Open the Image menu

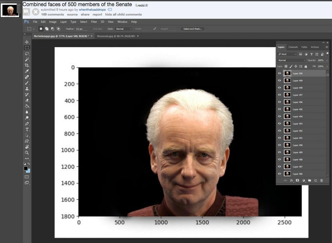click(53, 22)
